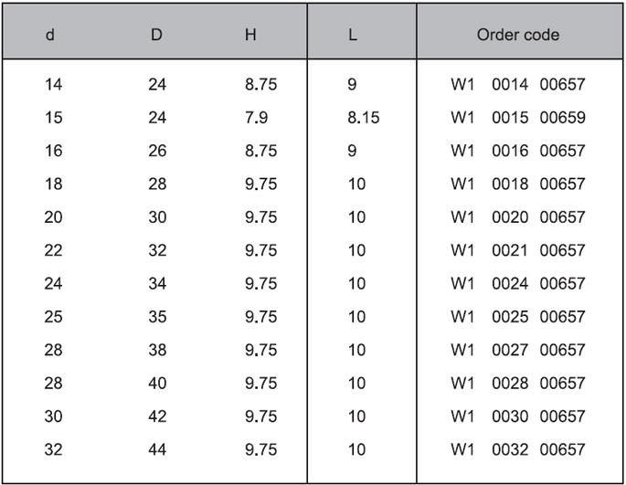Select the cell with value 35
Image resolution: width=626 pixels, height=485 pixels.
click(x=157, y=317)
